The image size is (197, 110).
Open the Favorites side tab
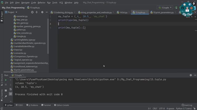(x=2, y=95)
